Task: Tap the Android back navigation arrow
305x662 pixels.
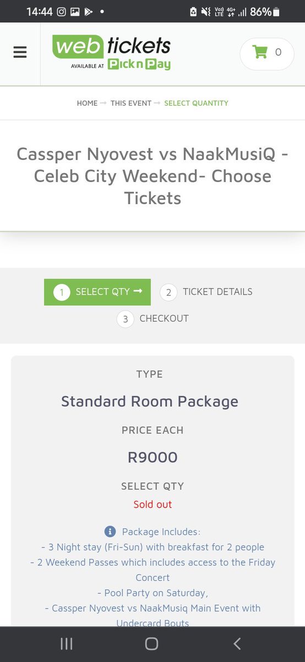Action: tap(237, 644)
